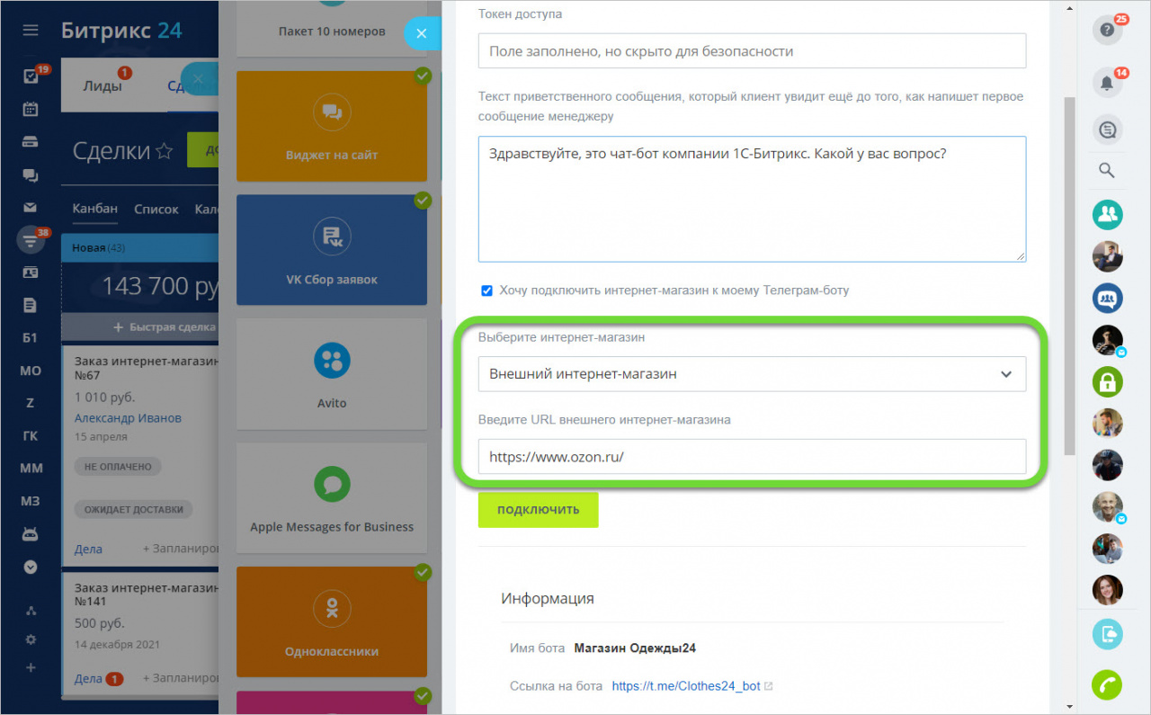Viewport: 1151px width, 715px height.
Task: Open the red-haired woman avatar chat
Action: coord(1108,590)
